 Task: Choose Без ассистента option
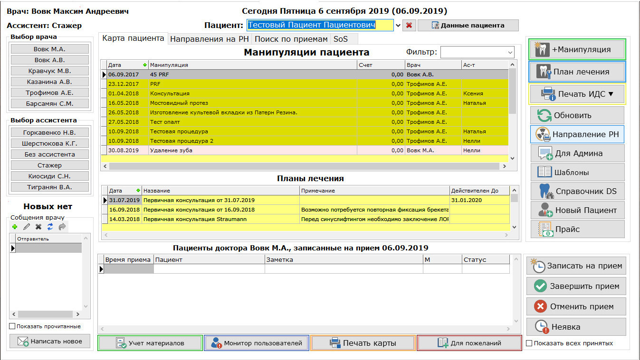[50, 154]
